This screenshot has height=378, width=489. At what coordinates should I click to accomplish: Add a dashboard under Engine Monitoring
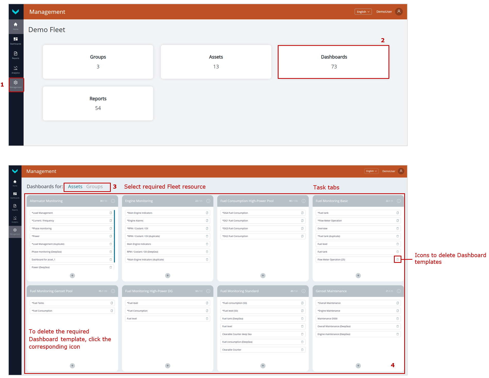(x=168, y=275)
